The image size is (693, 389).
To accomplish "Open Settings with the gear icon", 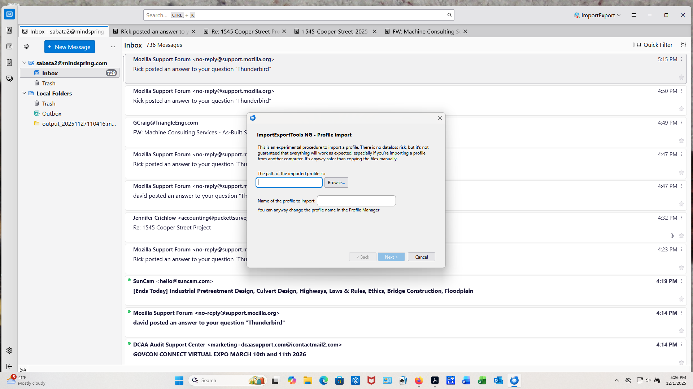I will 9,350.
